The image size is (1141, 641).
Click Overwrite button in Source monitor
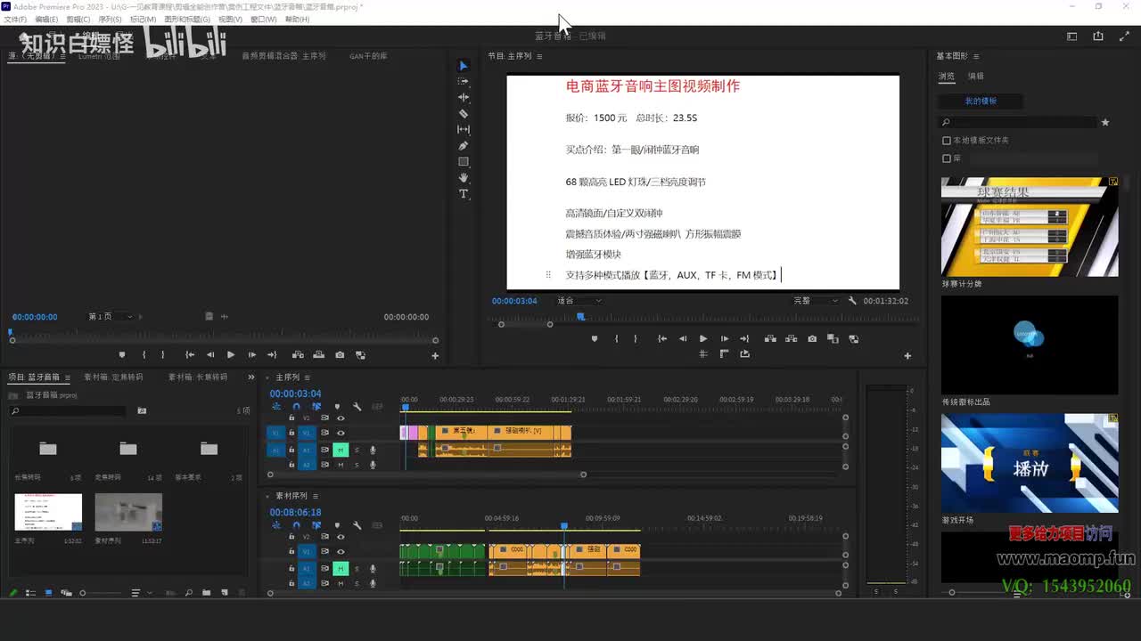click(x=318, y=354)
